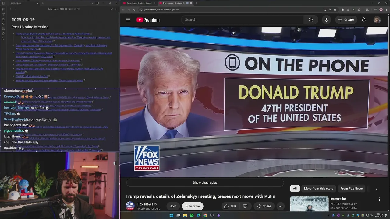
Task: Click the Chrome address bar URL
Action: click(x=161, y=9)
